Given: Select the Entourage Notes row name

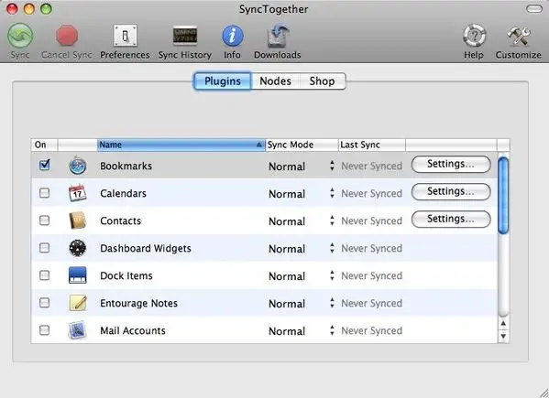Looking at the screenshot, I should [138, 303].
